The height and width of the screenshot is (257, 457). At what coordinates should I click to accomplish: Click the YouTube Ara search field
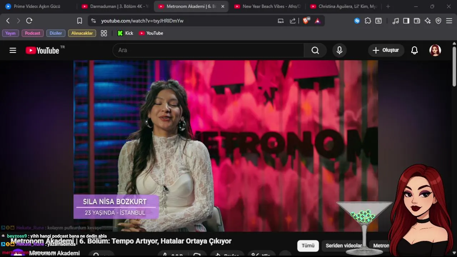(x=209, y=50)
